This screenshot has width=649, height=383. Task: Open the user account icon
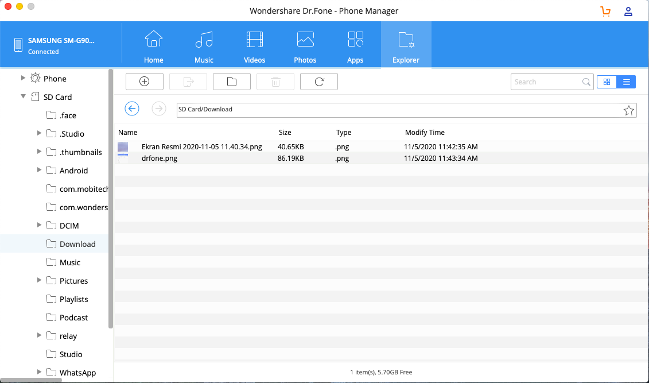tap(628, 11)
